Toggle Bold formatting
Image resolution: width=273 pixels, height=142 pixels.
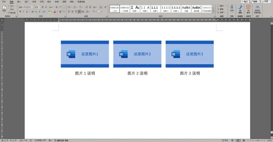point(20,12)
